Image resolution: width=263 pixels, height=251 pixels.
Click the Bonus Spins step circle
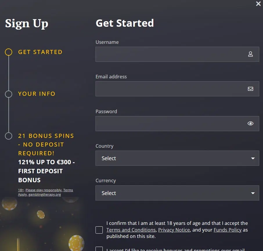coord(8,136)
